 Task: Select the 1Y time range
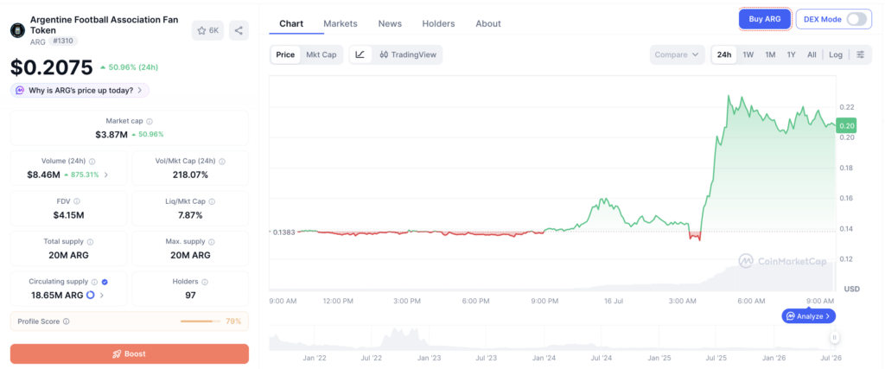coord(792,54)
